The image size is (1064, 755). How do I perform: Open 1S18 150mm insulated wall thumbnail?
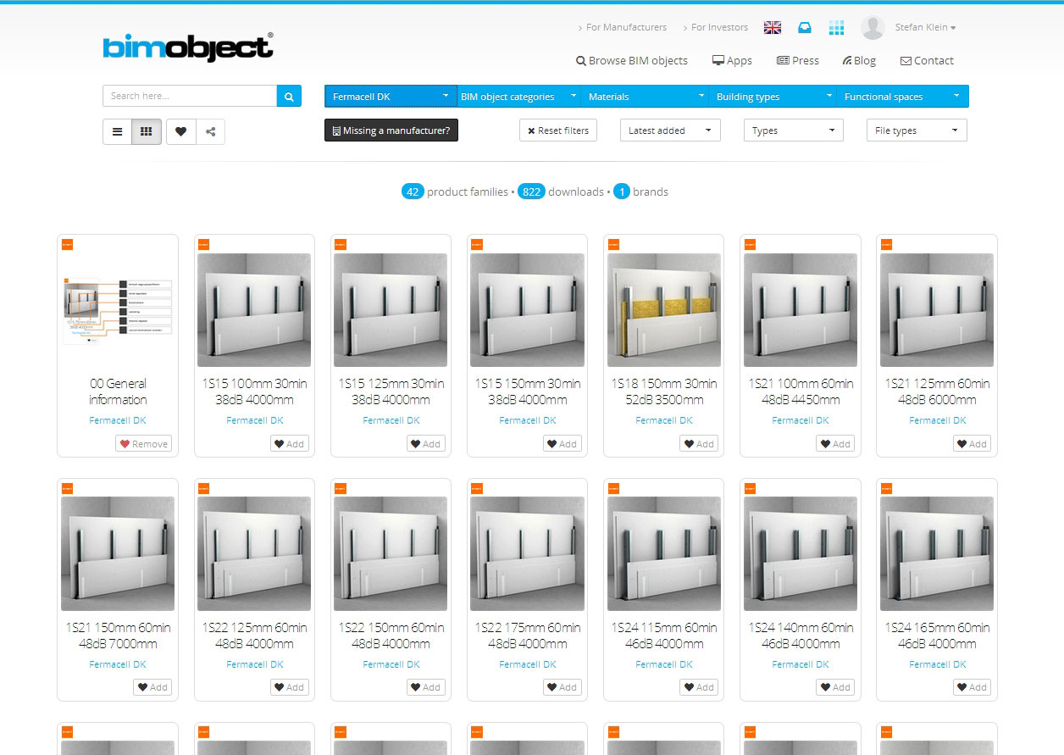[x=664, y=310]
